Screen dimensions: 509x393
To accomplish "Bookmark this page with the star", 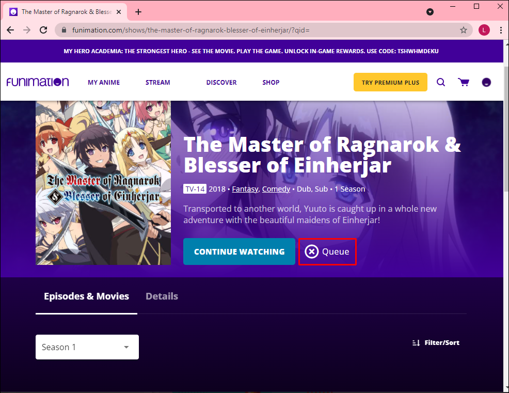I will click(x=463, y=30).
